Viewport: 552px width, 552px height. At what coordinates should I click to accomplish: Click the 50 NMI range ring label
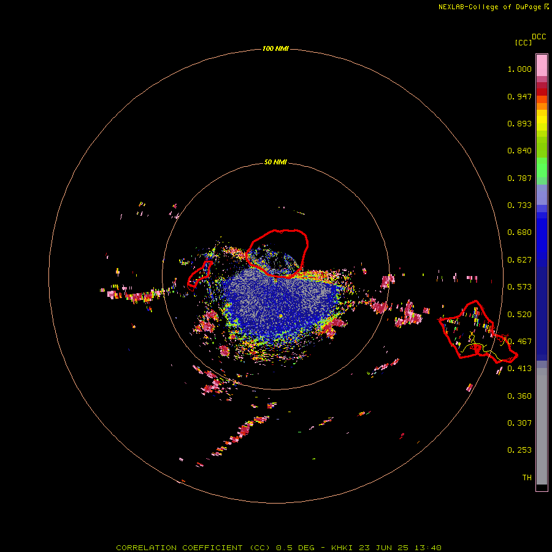pos(275,162)
